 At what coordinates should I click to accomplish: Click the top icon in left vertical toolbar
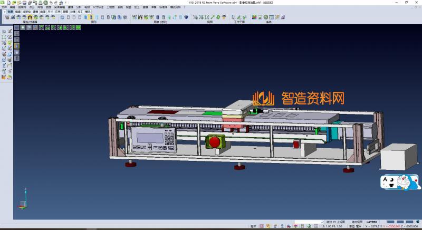tap(4, 32)
